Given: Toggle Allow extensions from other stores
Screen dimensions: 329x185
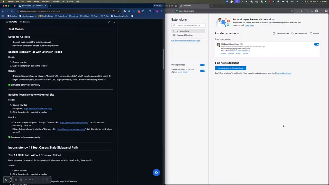Looking at the screenshot, I should pos(203,71).
